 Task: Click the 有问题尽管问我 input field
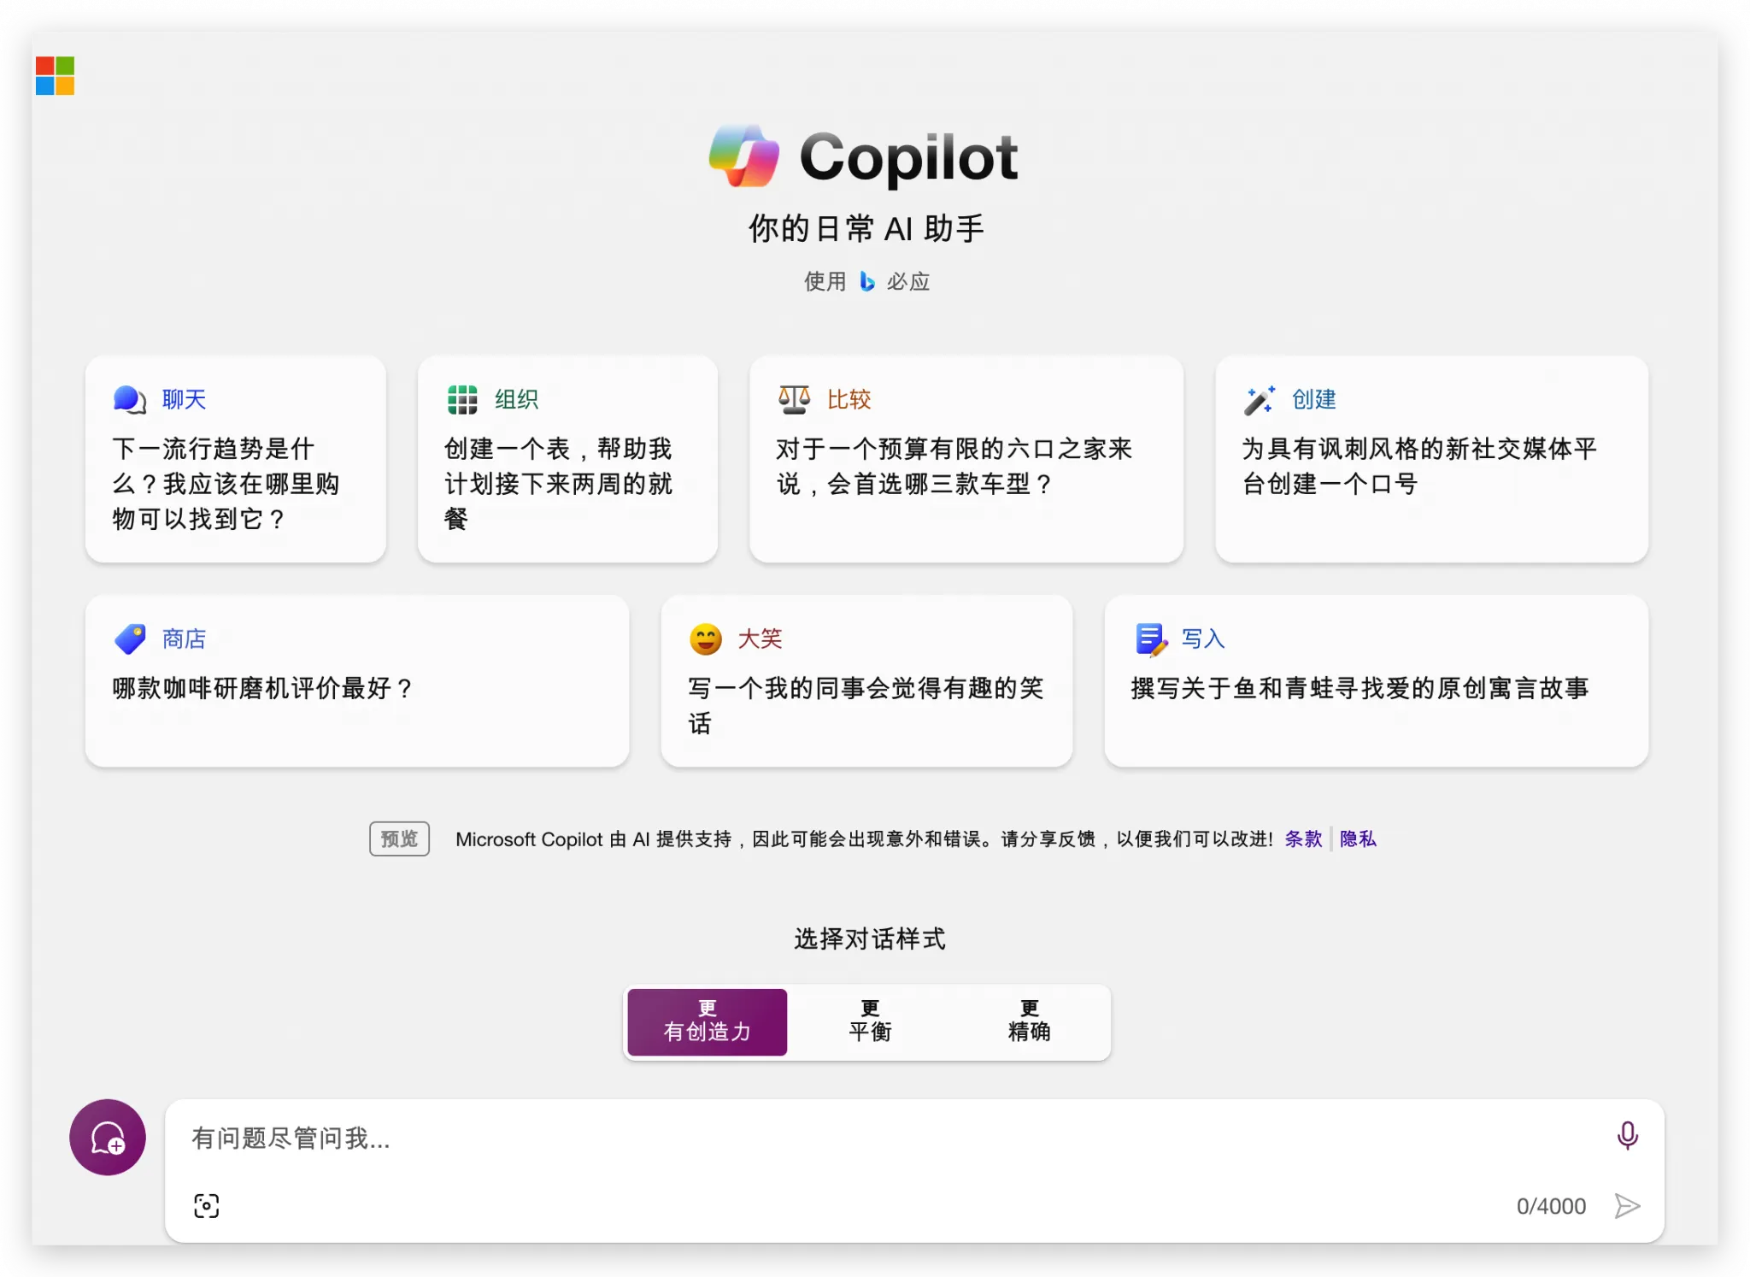coord(598,1138)
